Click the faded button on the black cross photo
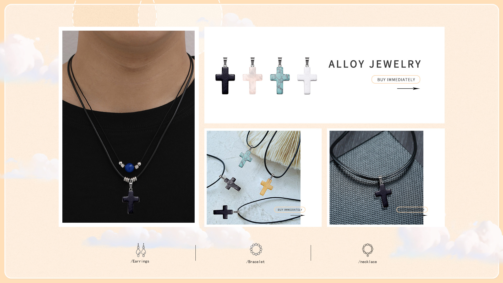Image resolution: width=503 pixels, height=283 pixels. (412, 210)
